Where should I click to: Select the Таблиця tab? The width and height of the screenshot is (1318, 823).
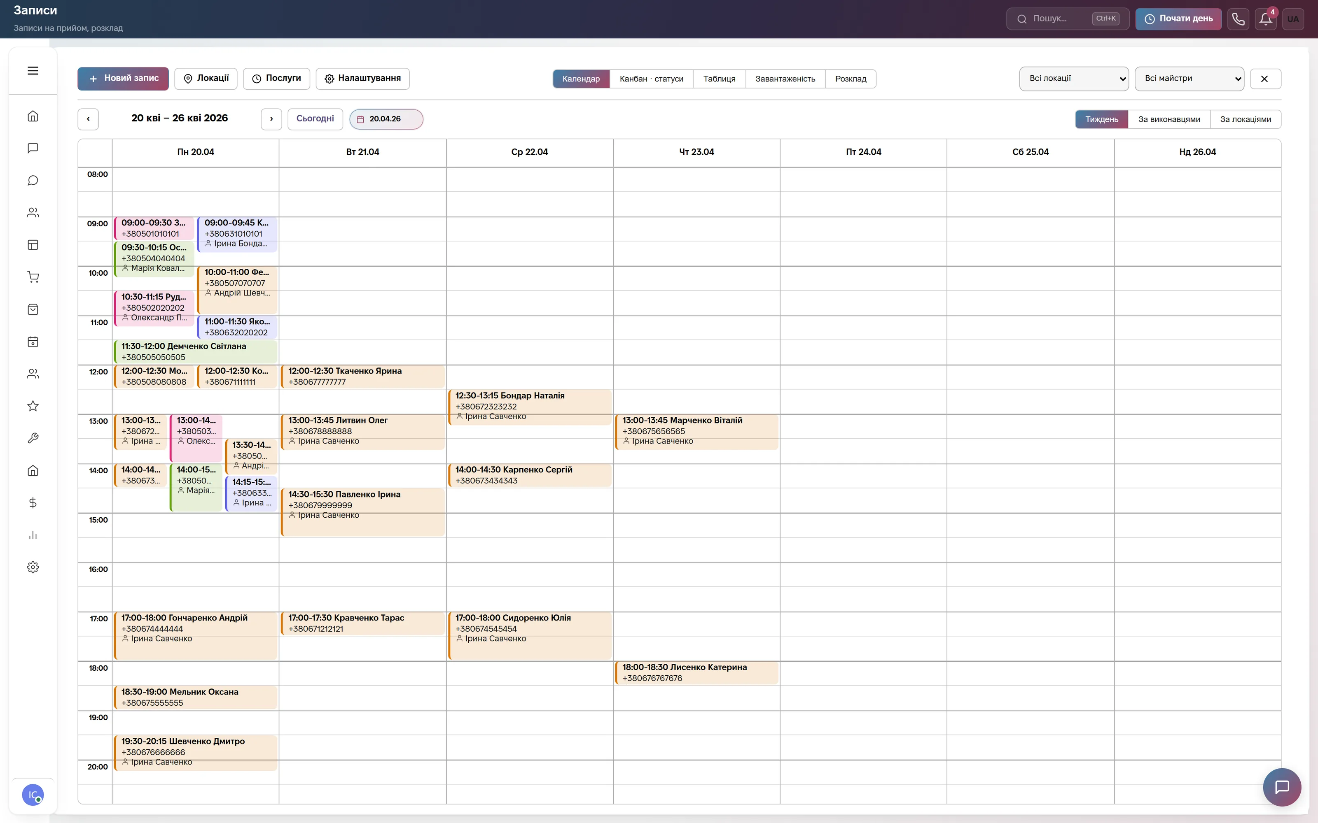(x=719, y=79)
